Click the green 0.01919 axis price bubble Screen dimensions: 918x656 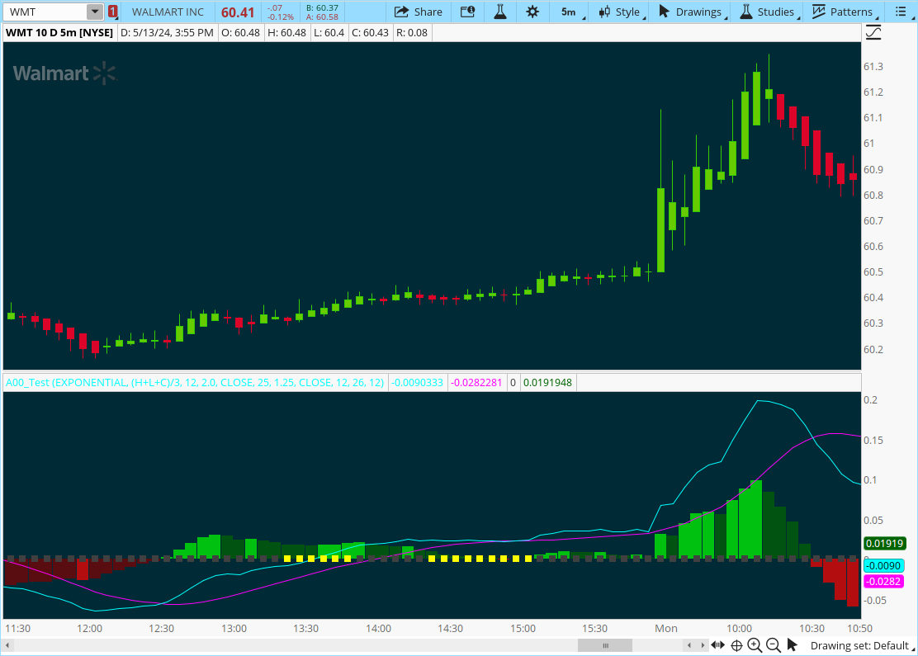885,543
